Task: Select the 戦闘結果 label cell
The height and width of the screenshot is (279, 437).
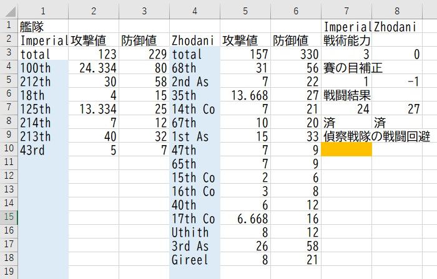Action: [x=346, y=95]
